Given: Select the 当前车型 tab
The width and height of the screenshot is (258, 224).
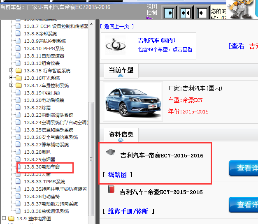Looking at the screenshot, I should [x=121, y=71].
